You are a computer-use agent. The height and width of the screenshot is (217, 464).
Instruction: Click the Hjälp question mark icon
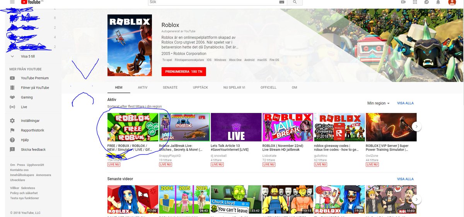(x=12, y=140)
